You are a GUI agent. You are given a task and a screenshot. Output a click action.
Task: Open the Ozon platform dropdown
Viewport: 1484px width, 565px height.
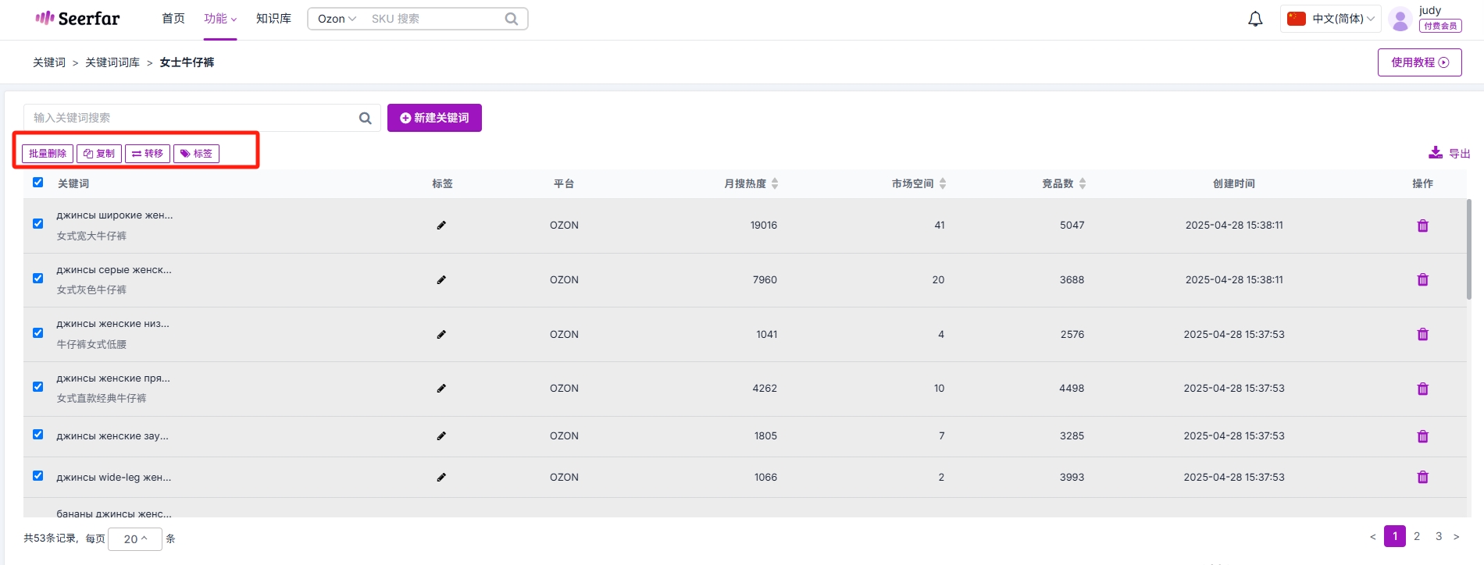[x=337, y=19]
